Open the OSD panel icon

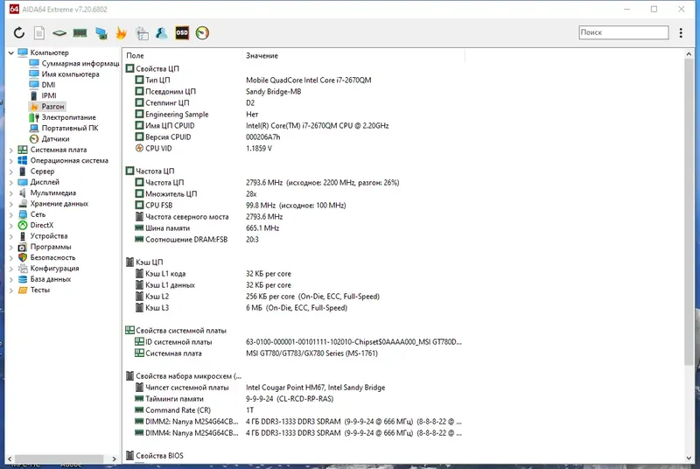(182, 32)
